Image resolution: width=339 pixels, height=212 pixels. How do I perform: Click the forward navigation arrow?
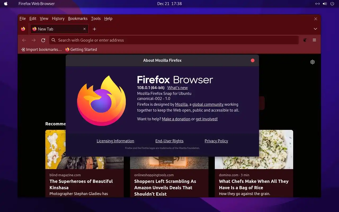click(x=34, y=40)
